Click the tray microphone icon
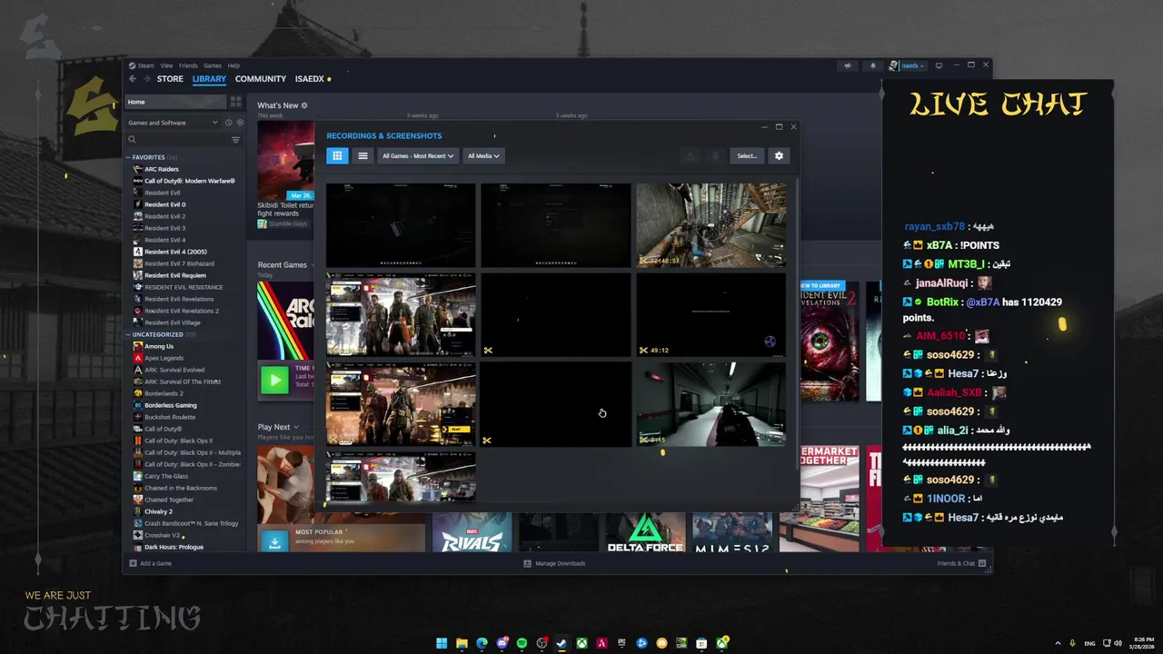1163x654 pixels. point(1073,643)
